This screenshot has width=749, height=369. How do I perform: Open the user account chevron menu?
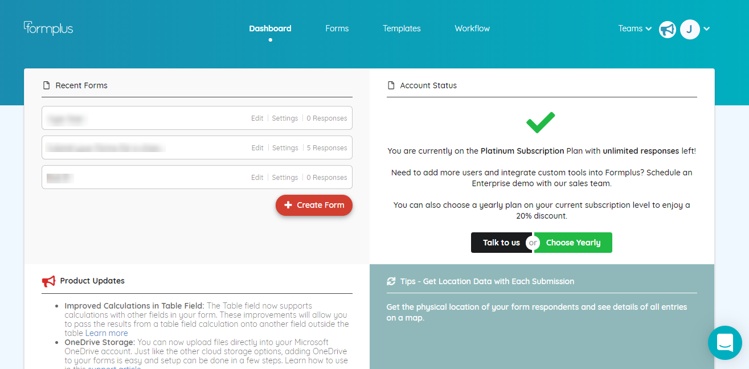click(707, 29)
